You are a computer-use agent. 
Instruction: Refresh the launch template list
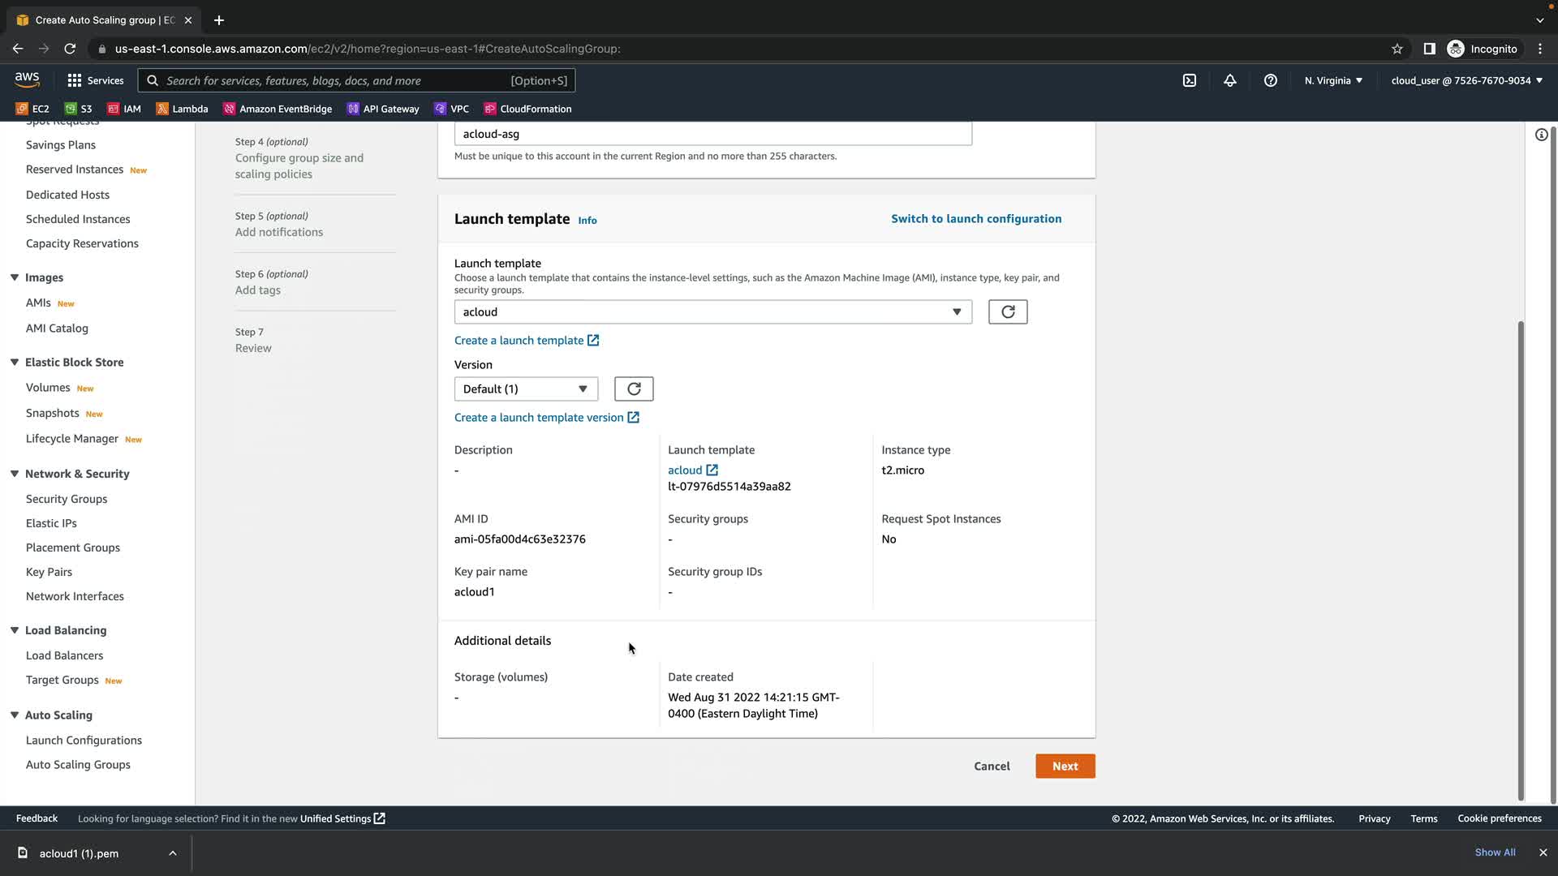[x=1008, y=312]
